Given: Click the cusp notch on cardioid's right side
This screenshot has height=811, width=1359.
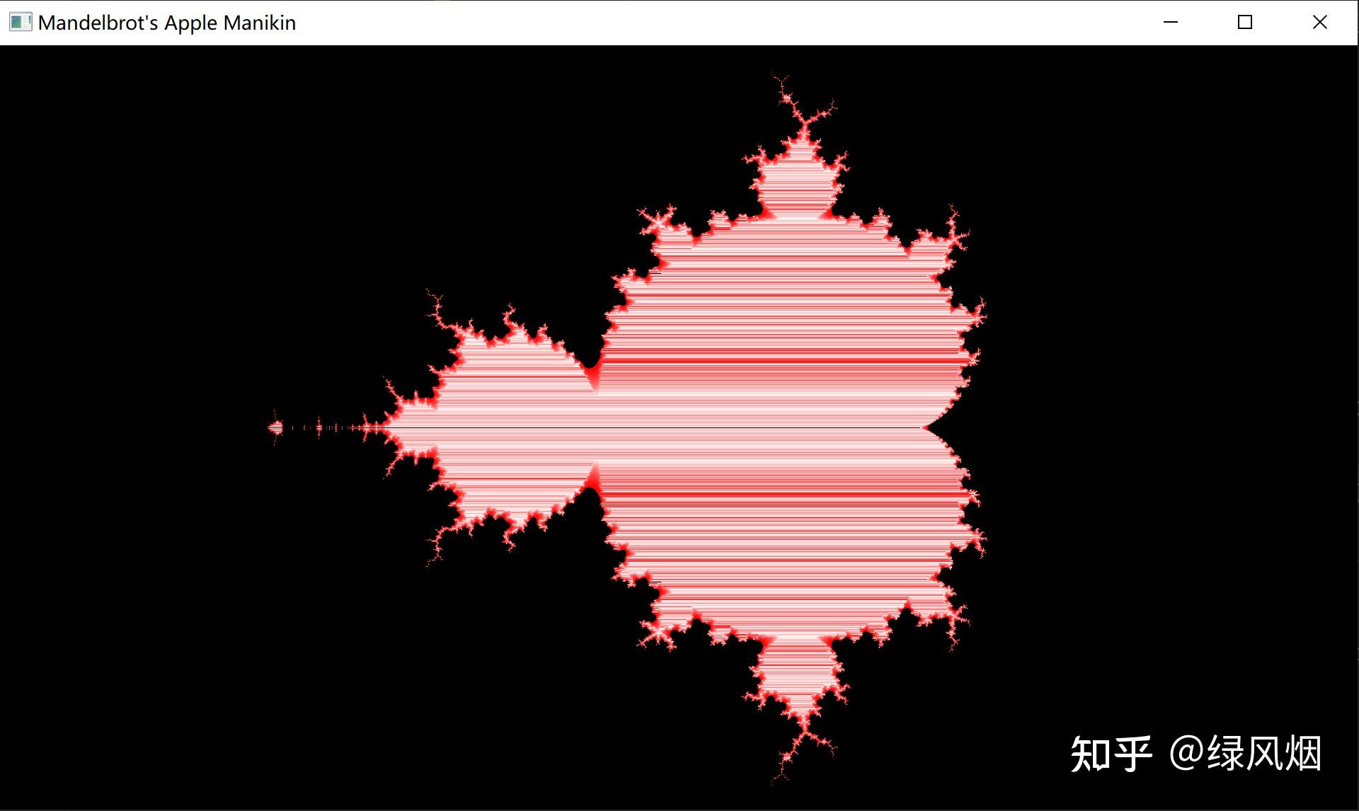Looking at the screenshot, I should tap(926, 428).
